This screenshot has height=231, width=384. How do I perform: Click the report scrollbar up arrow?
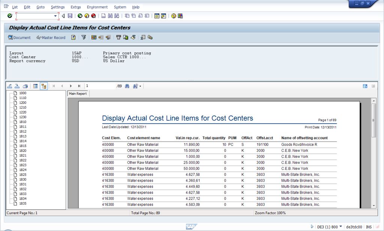(374, 100)
